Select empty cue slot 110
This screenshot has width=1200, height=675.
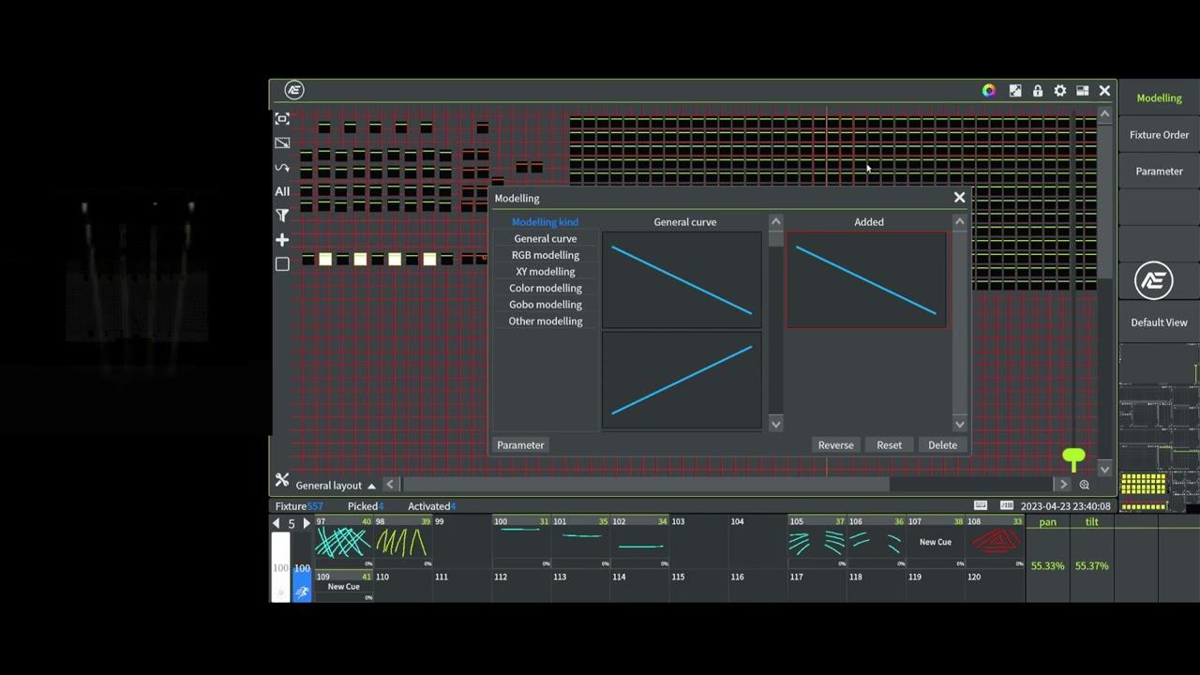[402, 586]
